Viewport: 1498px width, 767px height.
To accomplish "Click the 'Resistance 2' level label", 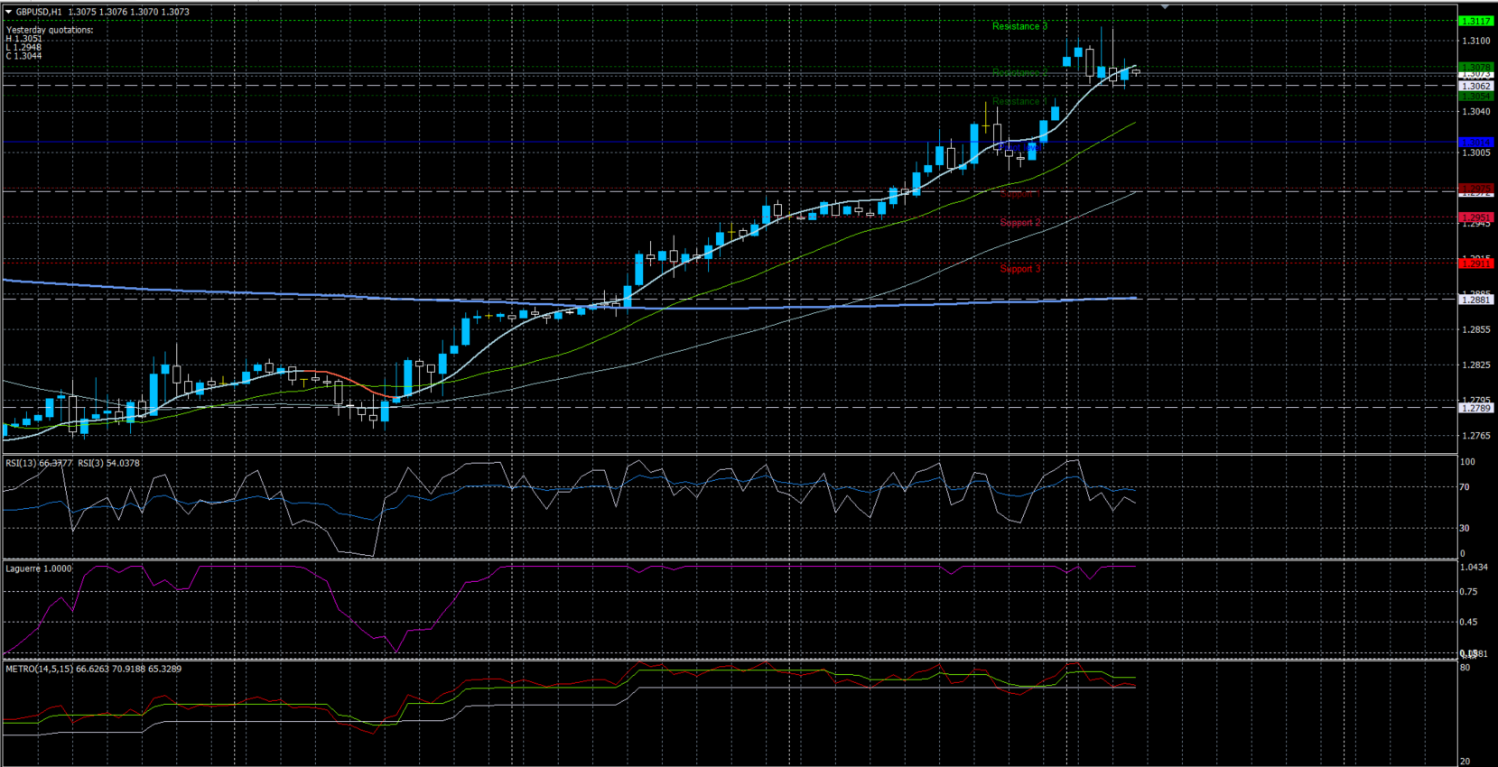I will click(x=1019, y=72).
